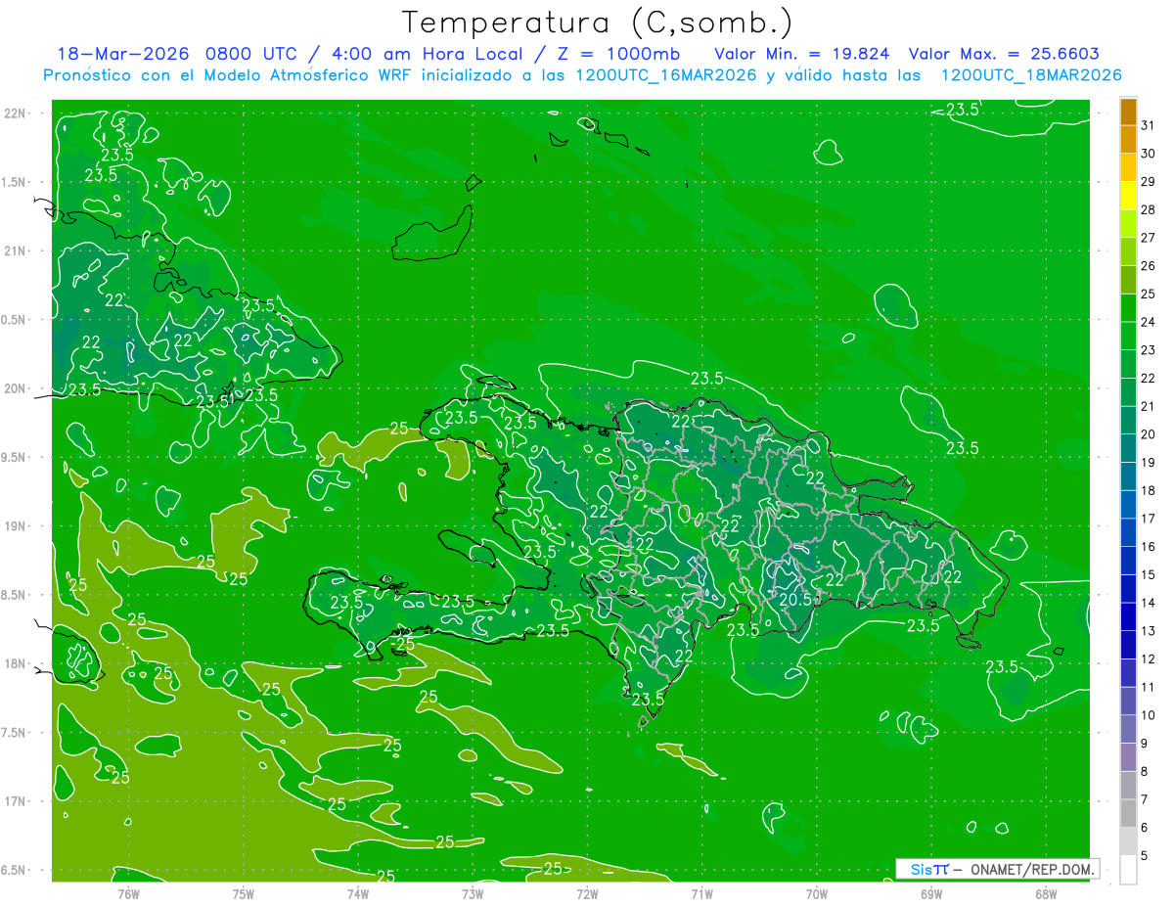Click the '69W' longitude axis label
Viewport: 1174px width, 907px height.
931,893
